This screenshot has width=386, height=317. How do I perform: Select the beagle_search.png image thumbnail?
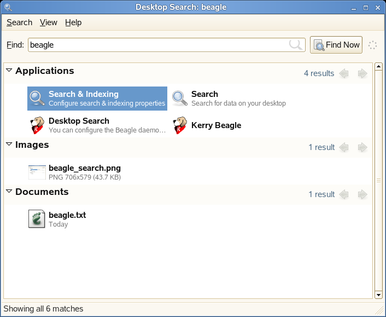[x=37, y=172]
